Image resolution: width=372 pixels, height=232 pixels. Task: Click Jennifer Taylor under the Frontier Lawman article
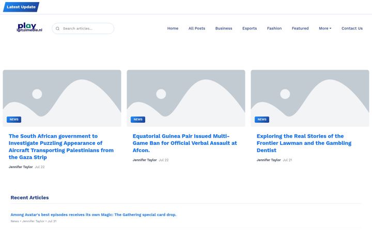269,160
